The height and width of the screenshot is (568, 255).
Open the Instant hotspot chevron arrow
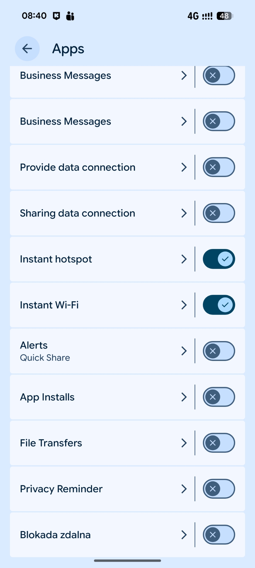[x=184, y=259]
